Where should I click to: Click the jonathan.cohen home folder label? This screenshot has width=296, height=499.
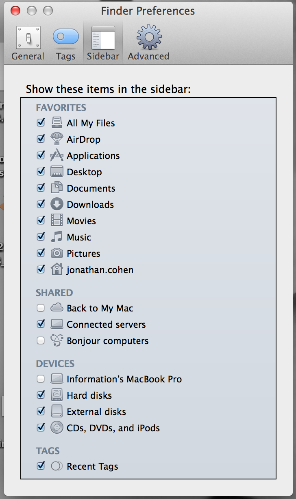pyautogui.click(x=100, y=270)
